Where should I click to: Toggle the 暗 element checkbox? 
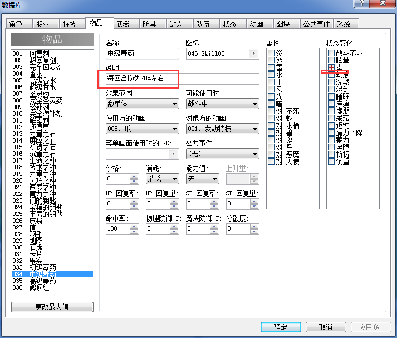(271, 104)
